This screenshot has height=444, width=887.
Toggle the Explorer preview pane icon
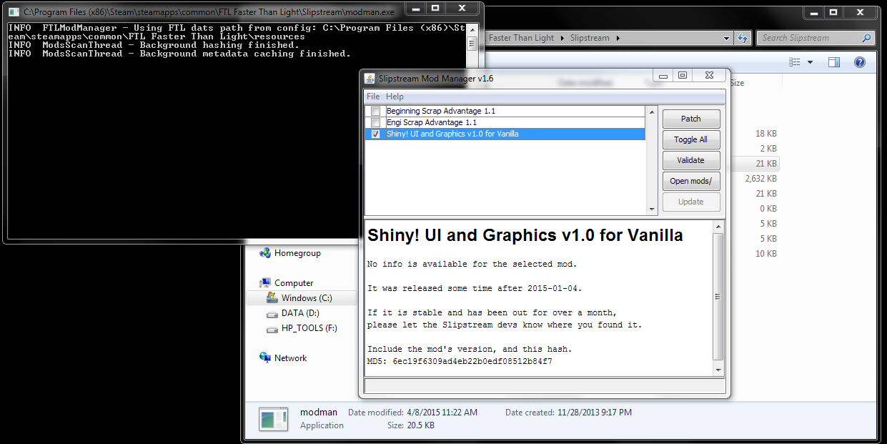pyautogui.click(x=834, y=63)
